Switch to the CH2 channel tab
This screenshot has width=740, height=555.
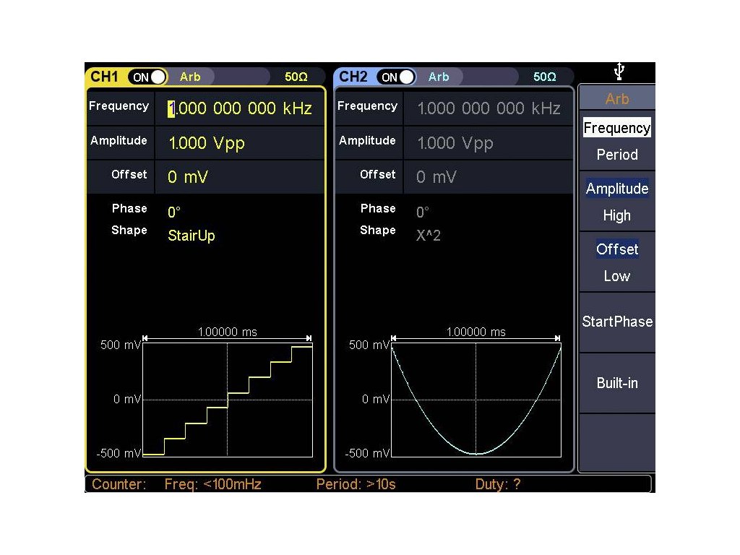click(x=353, y=77)
